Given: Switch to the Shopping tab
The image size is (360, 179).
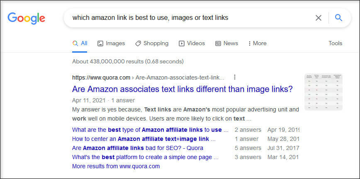Looking at the screenshot, I should pyautogui.click(x=152, y=44).
